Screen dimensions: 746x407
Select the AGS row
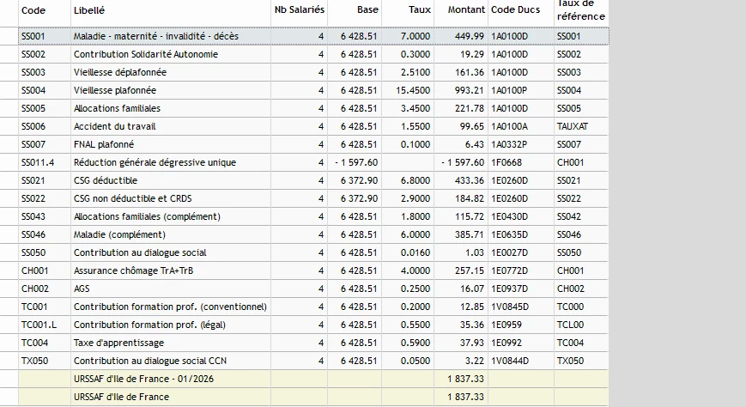[x=82, y=289]
